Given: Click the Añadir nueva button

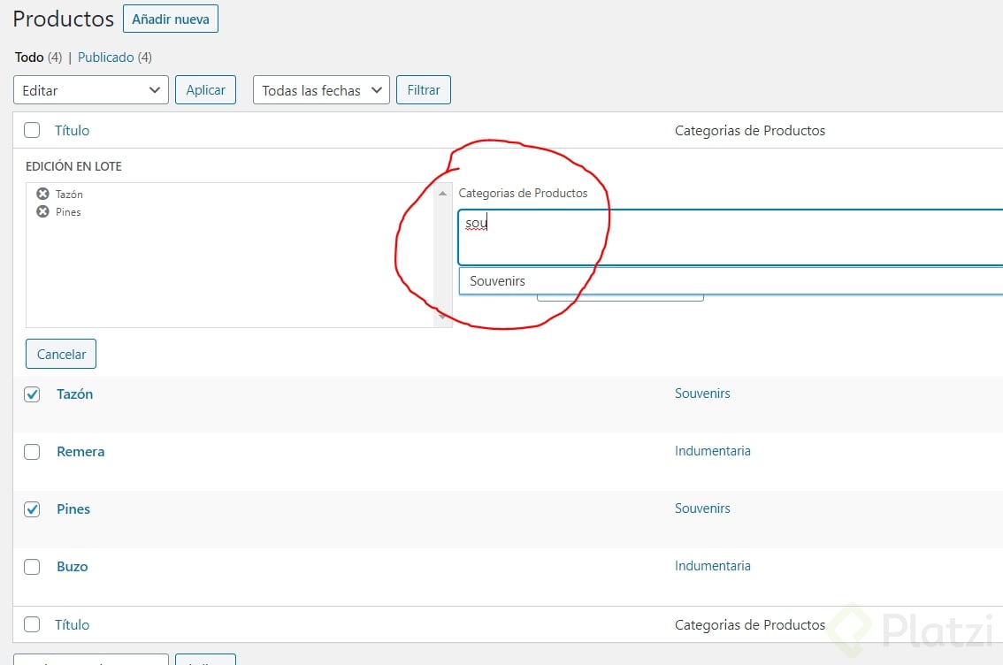Looking at the screenshot, I should click(x=171, y=19).
